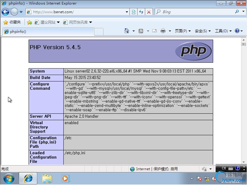Expand the Home button dropdown arrow
This screenshot has width=247, height=185.
click(133, 31)
